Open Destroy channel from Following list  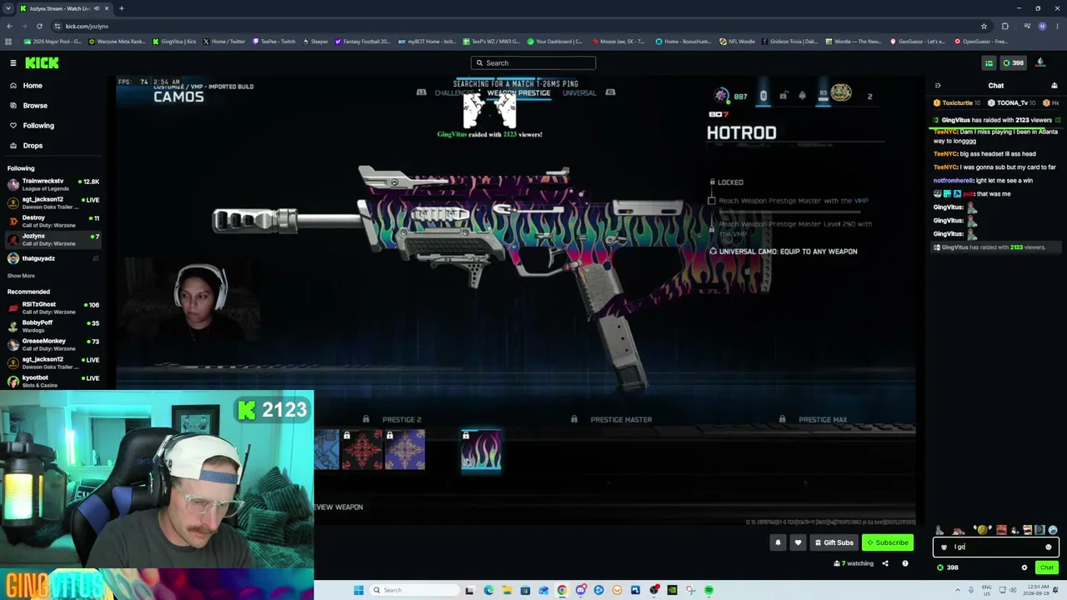tap(52, 221)
